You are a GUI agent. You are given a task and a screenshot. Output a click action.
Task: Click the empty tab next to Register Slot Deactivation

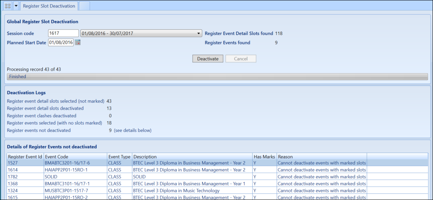pos(84,6)
